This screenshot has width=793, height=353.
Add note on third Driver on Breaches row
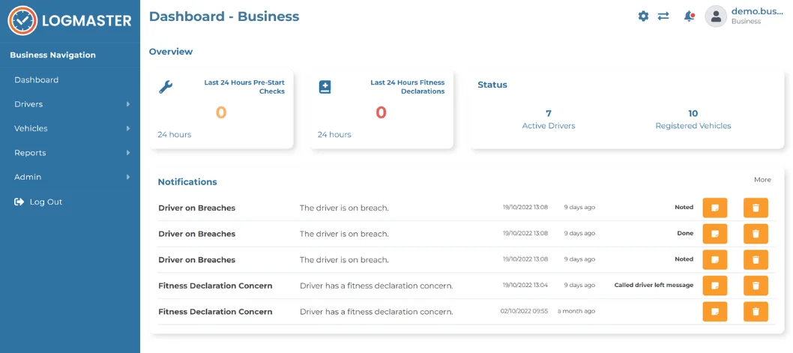click(x=714, y=259)
